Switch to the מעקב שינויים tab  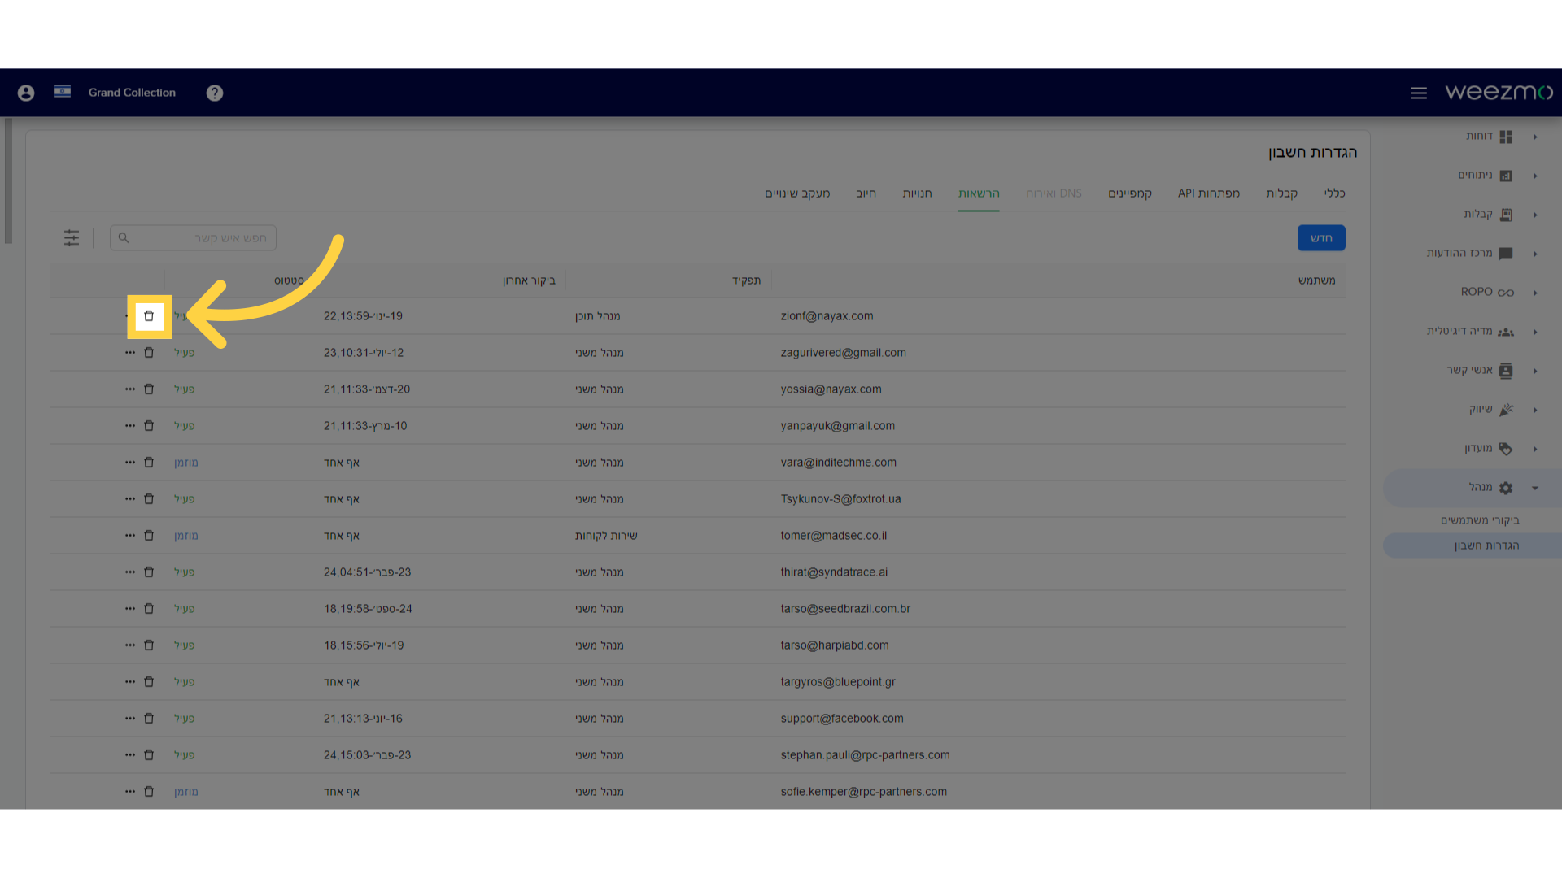pos(797,193)
